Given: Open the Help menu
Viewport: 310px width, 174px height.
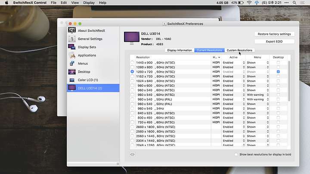Looking at the screenshot, I should (102, 3).
